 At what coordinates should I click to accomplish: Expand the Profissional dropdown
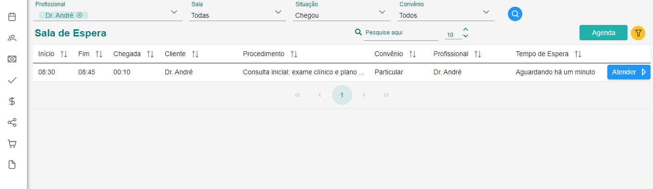point(174,12)
